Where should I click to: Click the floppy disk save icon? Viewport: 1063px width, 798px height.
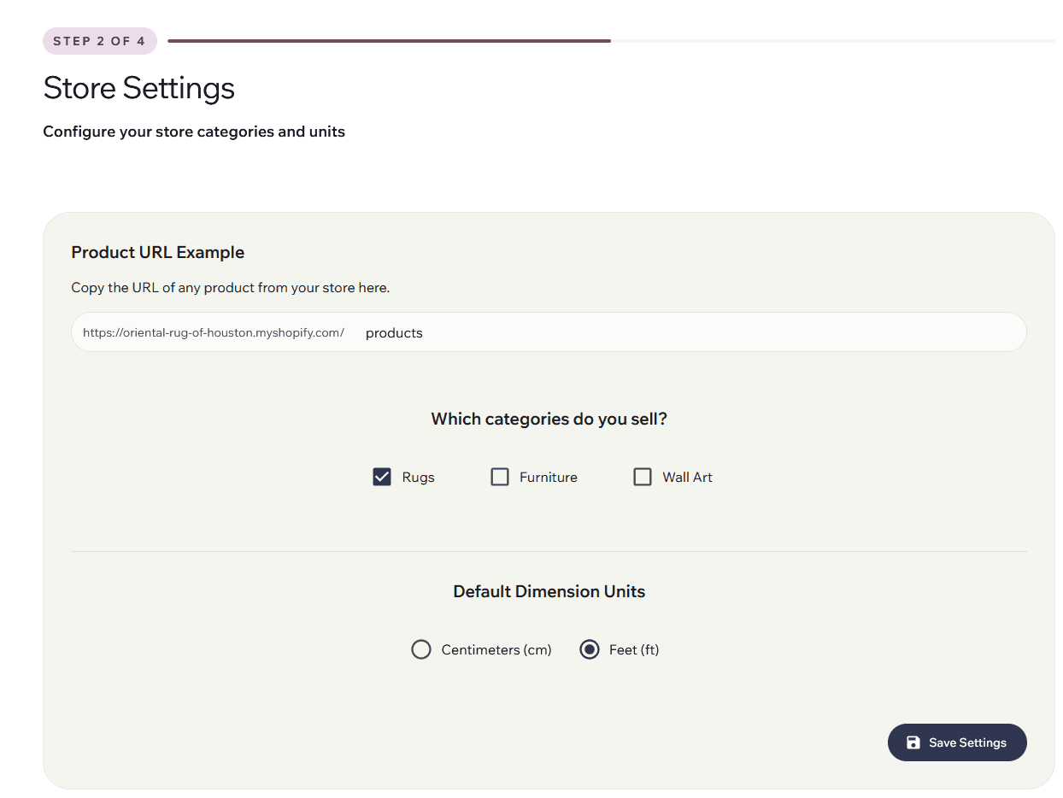point(913,742)
